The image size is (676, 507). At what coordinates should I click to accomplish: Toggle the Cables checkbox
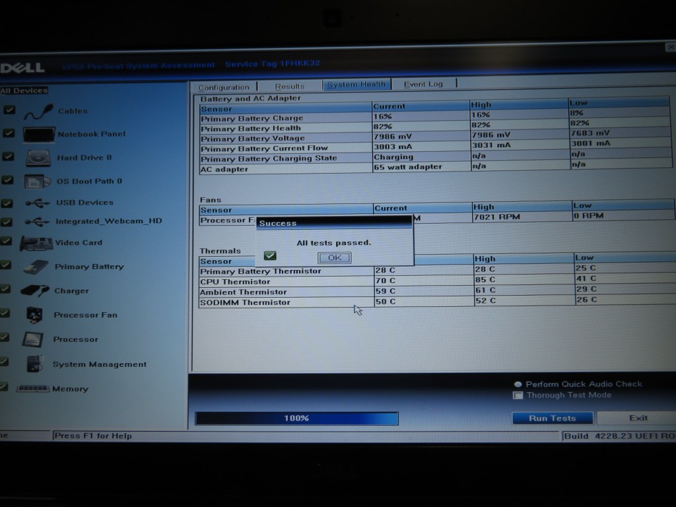9,110
